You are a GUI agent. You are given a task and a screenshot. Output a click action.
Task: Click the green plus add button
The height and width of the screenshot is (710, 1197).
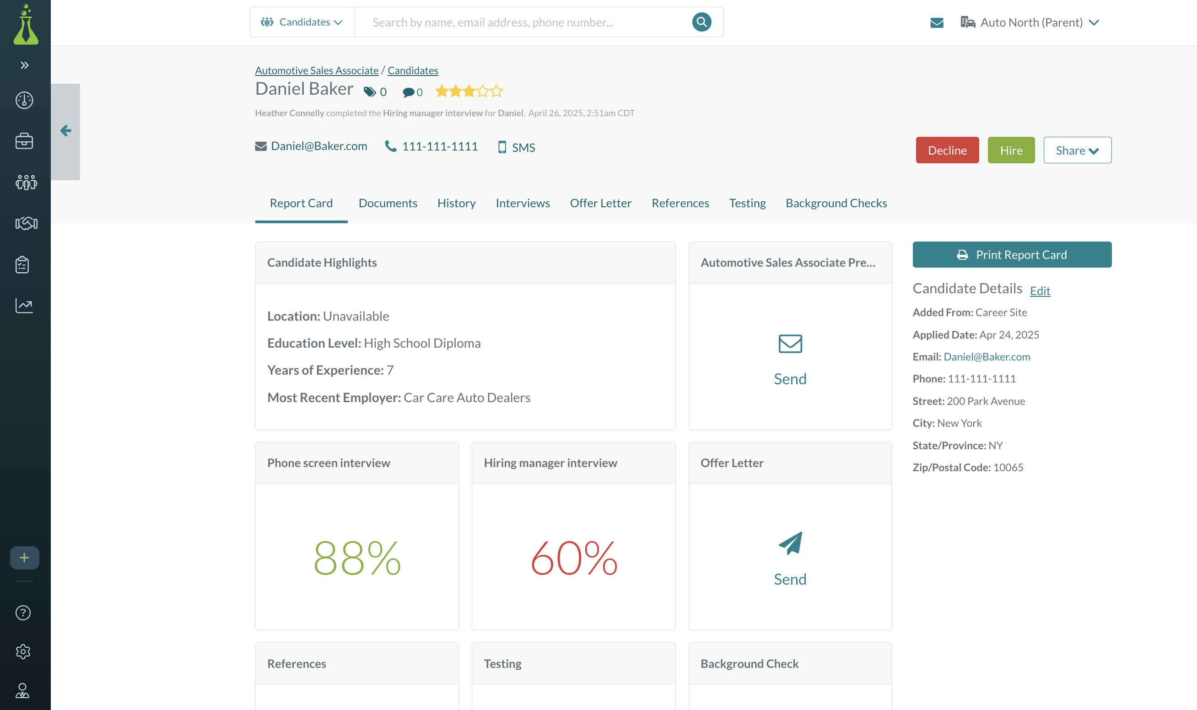(24, 558)
